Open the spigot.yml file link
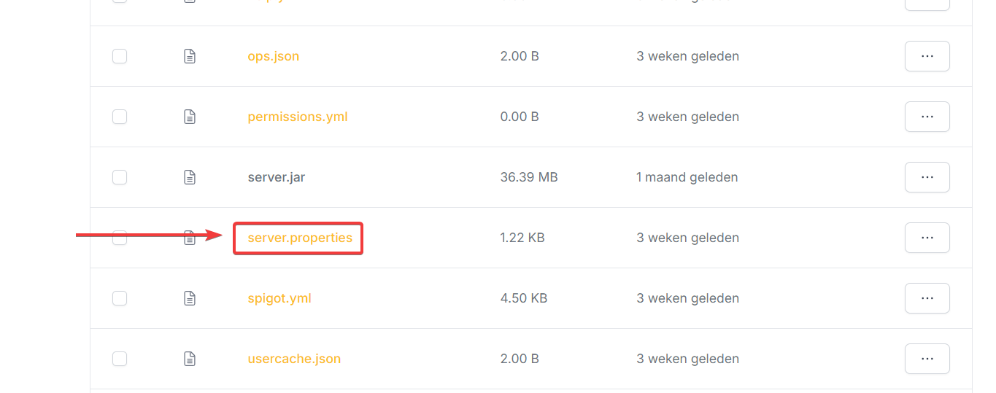The image size is (996, 393). tap(279, 298)
